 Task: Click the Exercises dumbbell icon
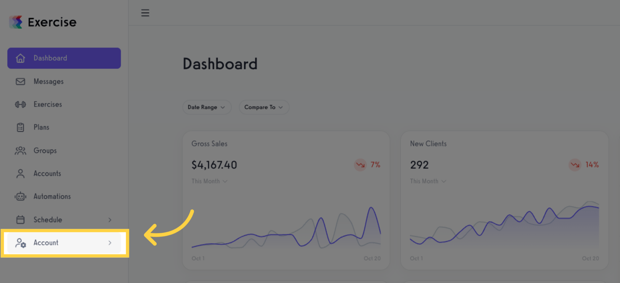(x=20, y=105)
